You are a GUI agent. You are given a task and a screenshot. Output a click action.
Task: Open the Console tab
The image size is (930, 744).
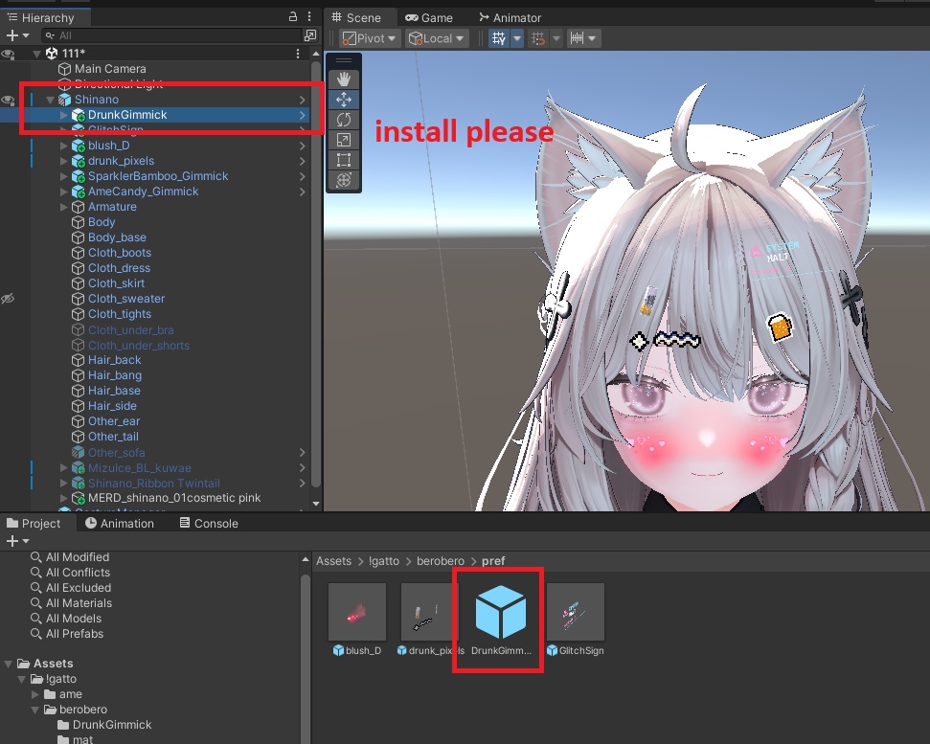[209, 524]
